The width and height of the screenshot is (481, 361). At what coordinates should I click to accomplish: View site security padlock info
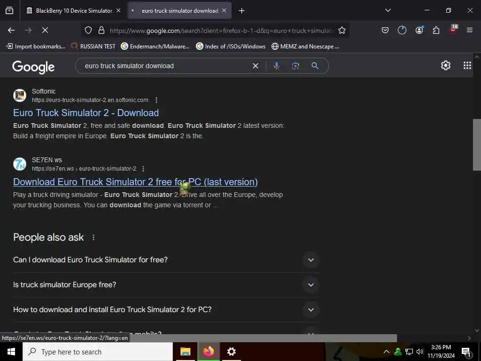[x=101, y=30]
